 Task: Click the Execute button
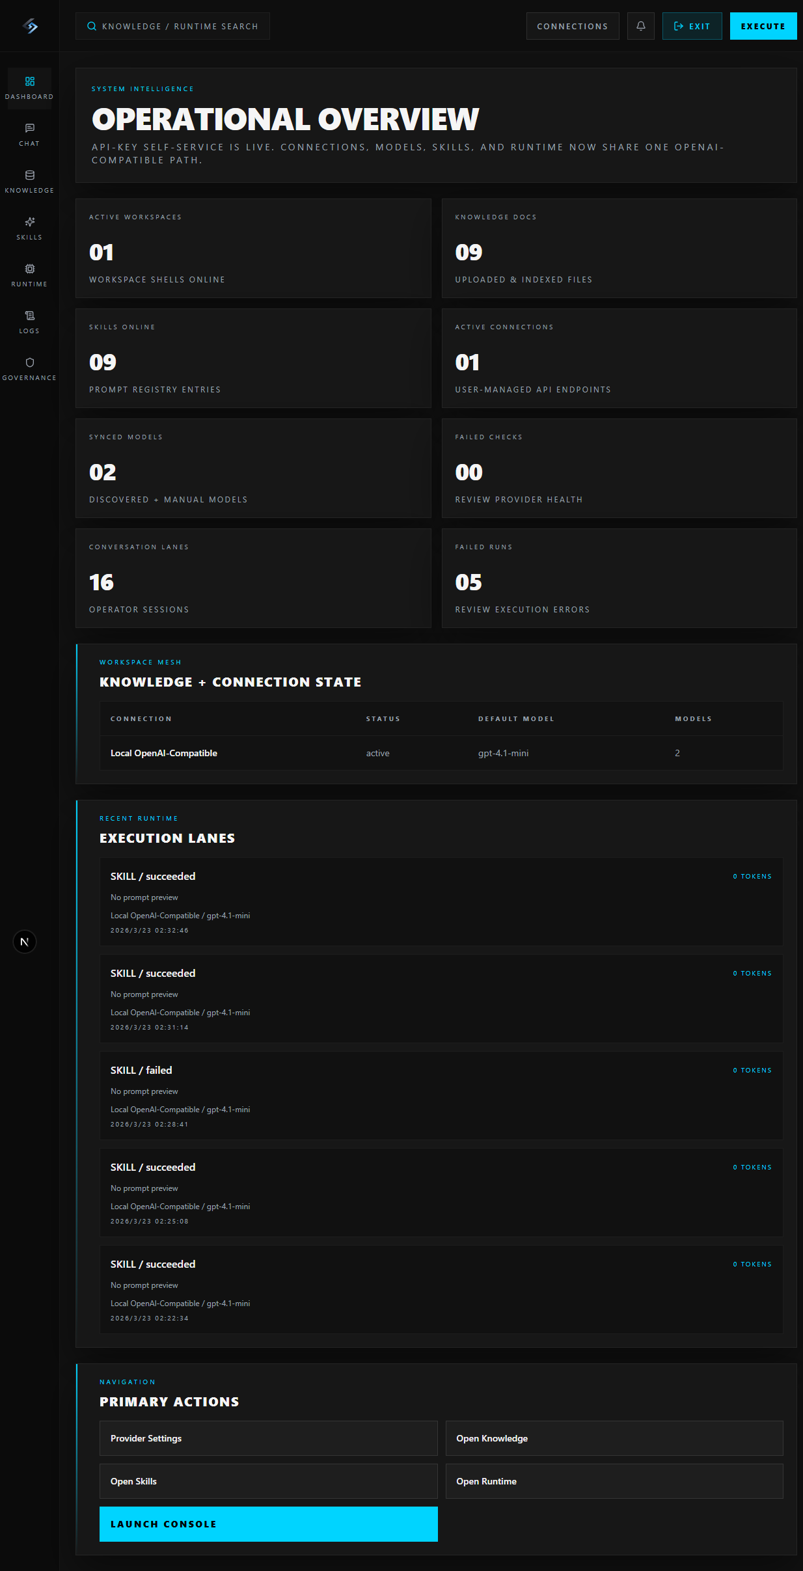pyautogui.click(x=763, y=26)
